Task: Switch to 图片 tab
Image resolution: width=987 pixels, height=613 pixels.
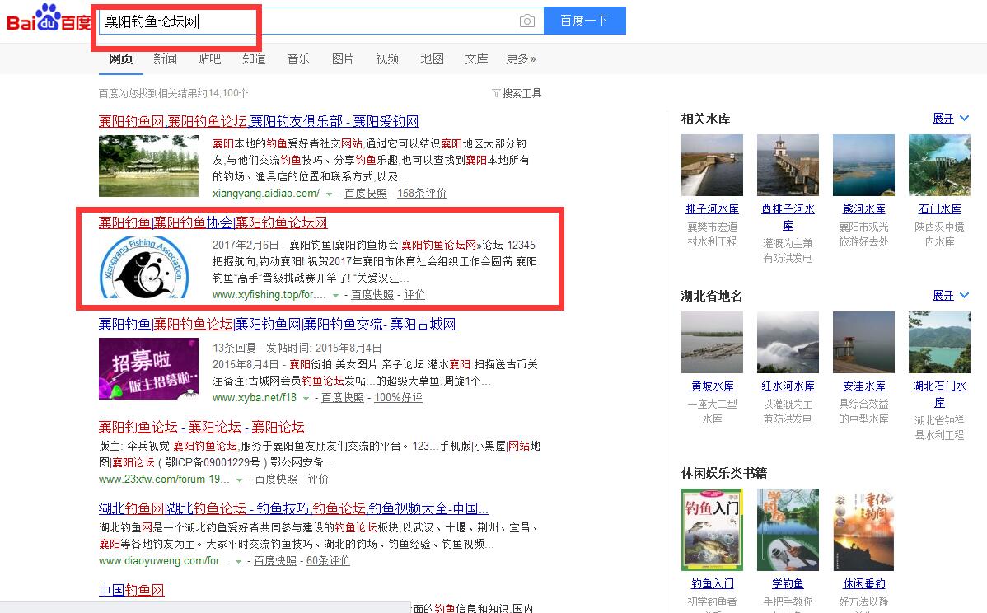Action: pyautogui.click(x=343, y=58)
